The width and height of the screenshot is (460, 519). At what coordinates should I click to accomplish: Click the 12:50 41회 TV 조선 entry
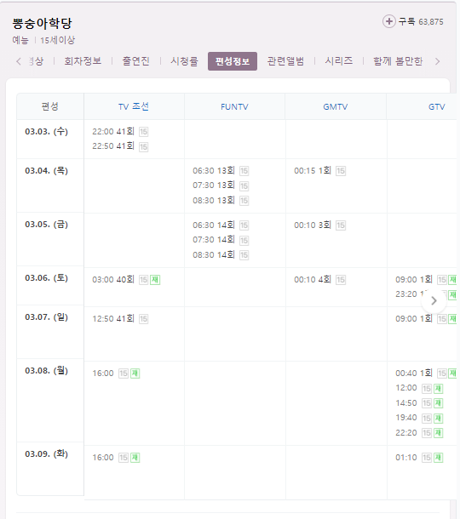point(113,318)
